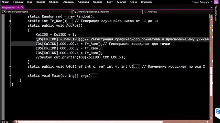Expand the ... box after Main(string[] args)
220x123 pixels.
pyautogui.click(x=94, y=76)
